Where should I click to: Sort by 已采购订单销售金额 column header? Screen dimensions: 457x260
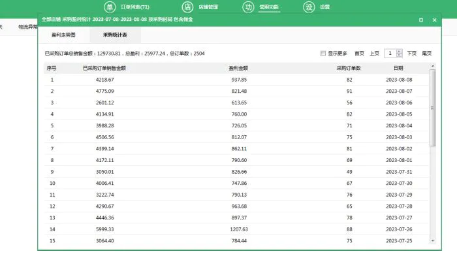pos(104,68)
